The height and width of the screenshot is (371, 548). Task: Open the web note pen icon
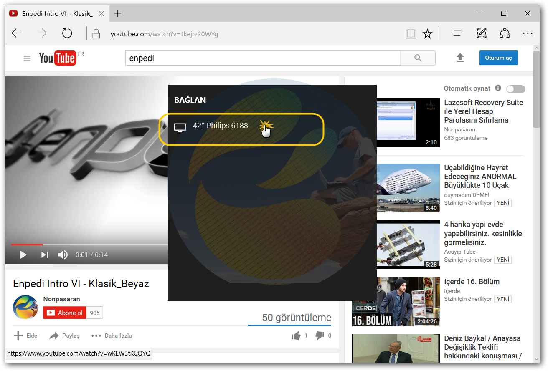482,33
